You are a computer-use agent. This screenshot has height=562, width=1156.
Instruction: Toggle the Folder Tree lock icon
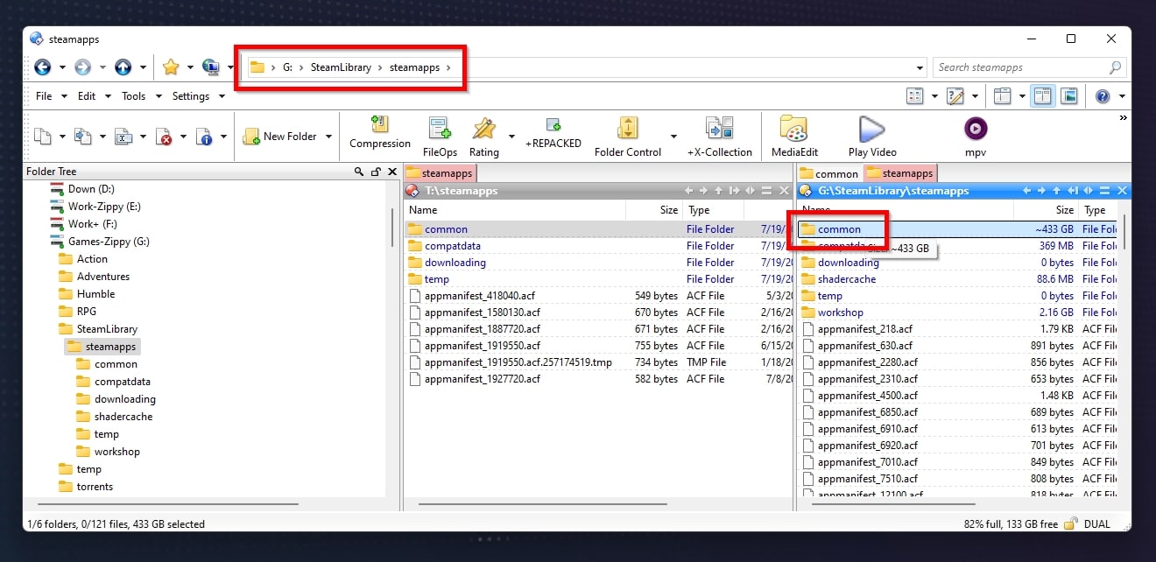[x=376, y=172]
